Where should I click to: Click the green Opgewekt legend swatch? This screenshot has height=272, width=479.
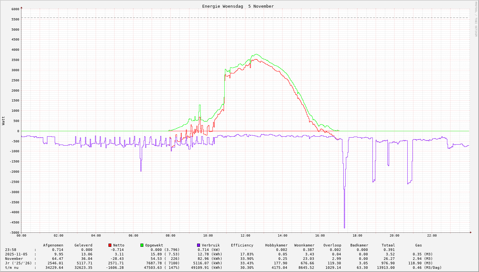[x=142, y=245]
